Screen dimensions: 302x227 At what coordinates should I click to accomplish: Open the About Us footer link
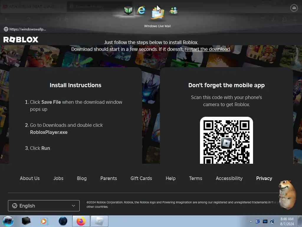coord(30,178)
